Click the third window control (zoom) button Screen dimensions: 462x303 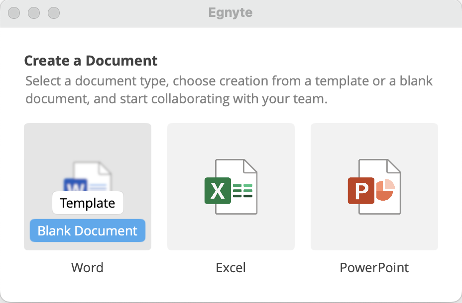click(x=54, y=13)
